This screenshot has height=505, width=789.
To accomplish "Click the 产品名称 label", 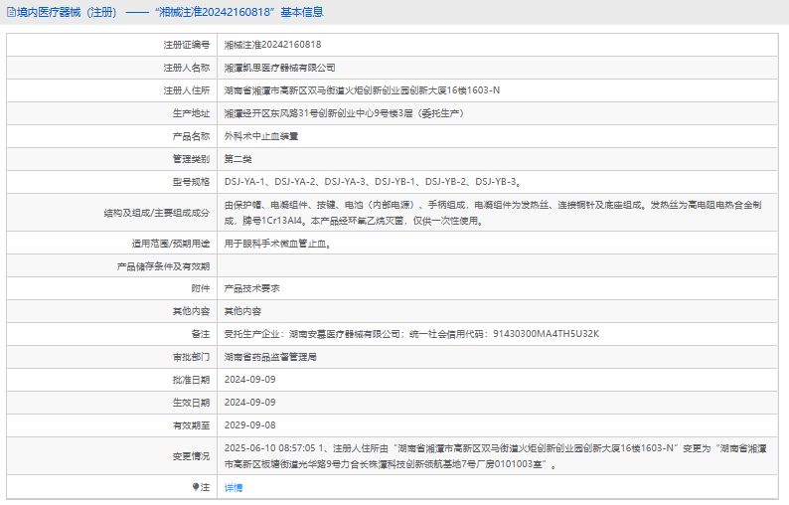I will click(x=191, y=136).
